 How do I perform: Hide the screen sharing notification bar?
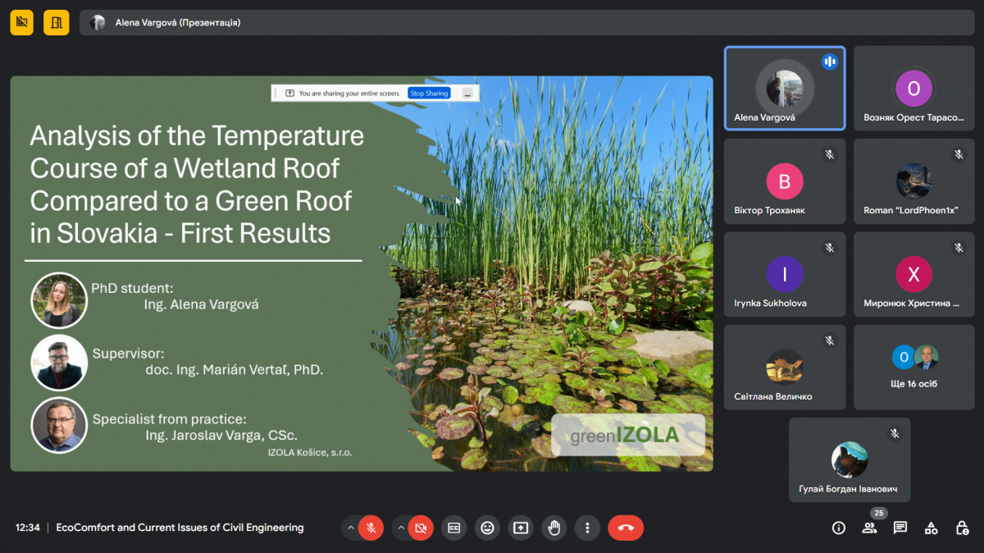(467, 94)
